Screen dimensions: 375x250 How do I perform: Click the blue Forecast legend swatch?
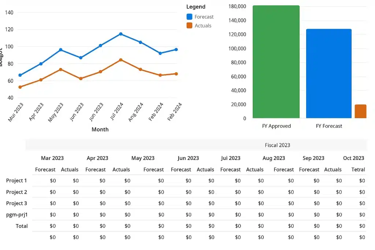[189, 17]
